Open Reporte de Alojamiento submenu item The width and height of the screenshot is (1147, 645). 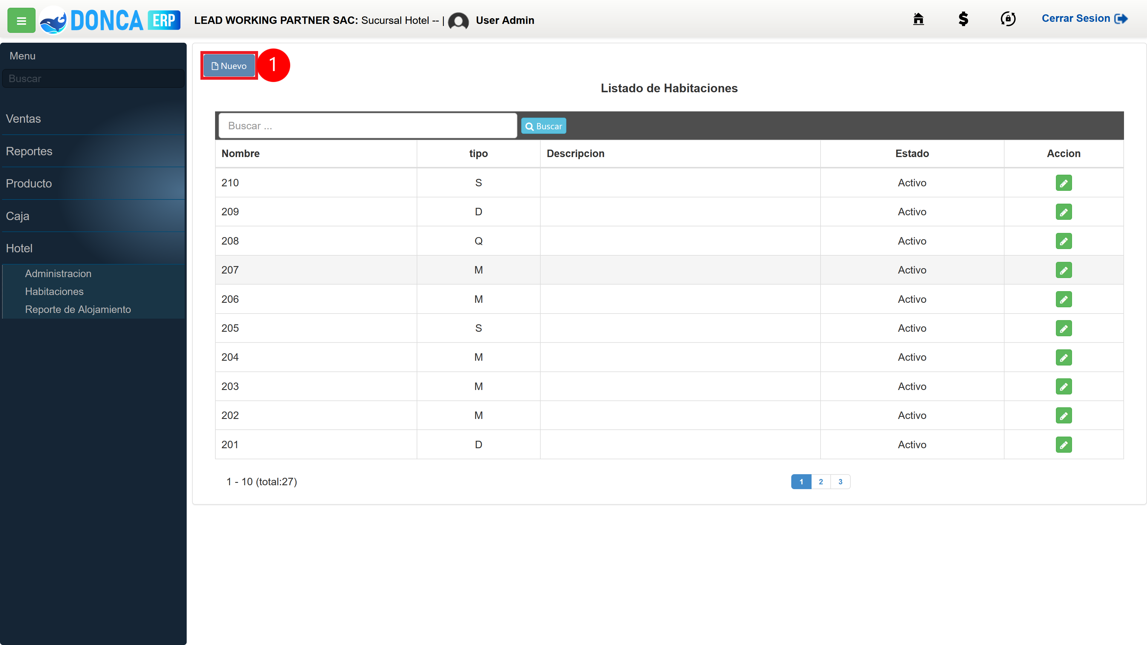[x=78, y=309]
